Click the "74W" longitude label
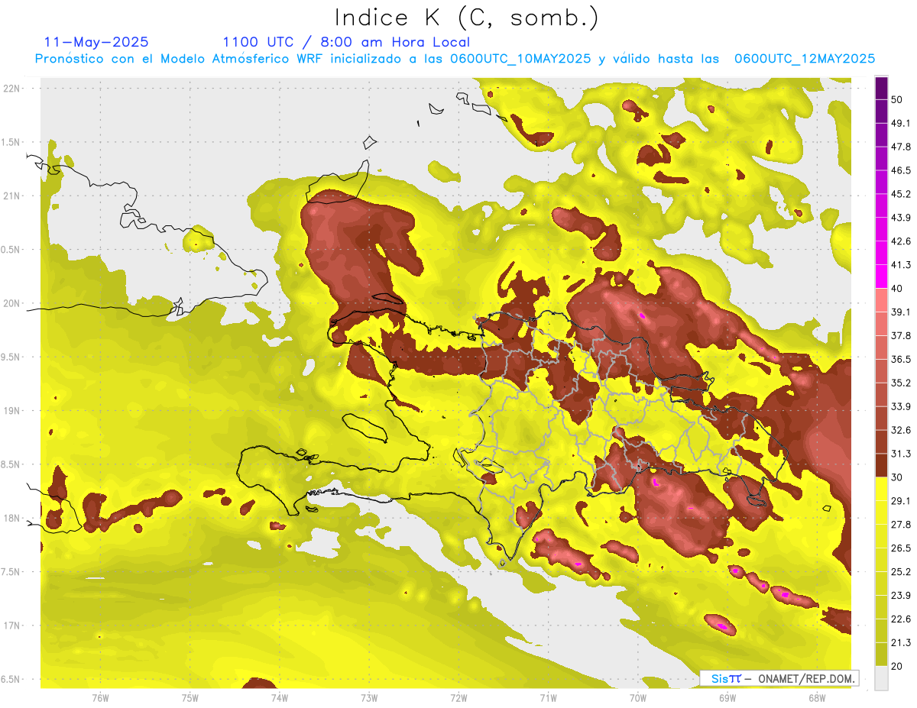The width and height of the screenshot is (917, 708). tap(280, 698)
